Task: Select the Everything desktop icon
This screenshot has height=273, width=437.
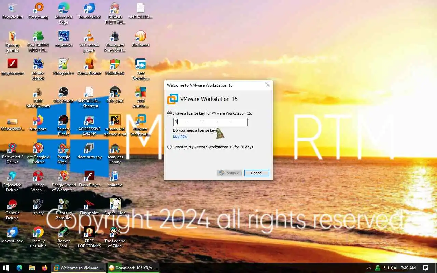Action: (x=38, y=11)
